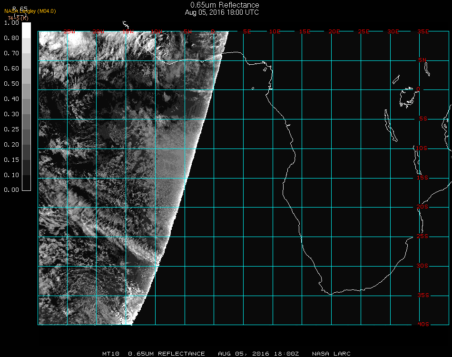The image size is (452, 357).
Task: Click the 15W longitude label
Action: click(x=128, y=31)
